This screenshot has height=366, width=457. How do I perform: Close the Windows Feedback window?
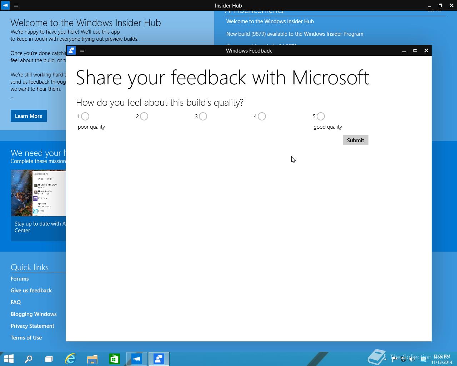(426, 50)
